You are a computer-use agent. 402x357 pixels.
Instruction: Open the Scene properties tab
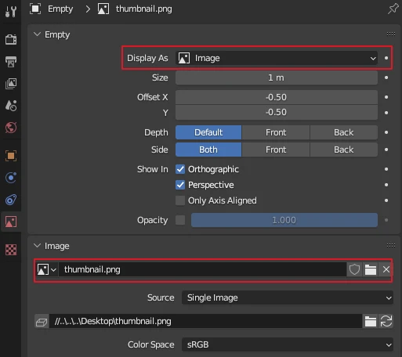tap(11, 106)
